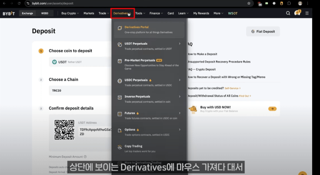This screenshot has height=175, width=320.
Task: Click the USDT Perpetuals icon
Action: (120, 45)
